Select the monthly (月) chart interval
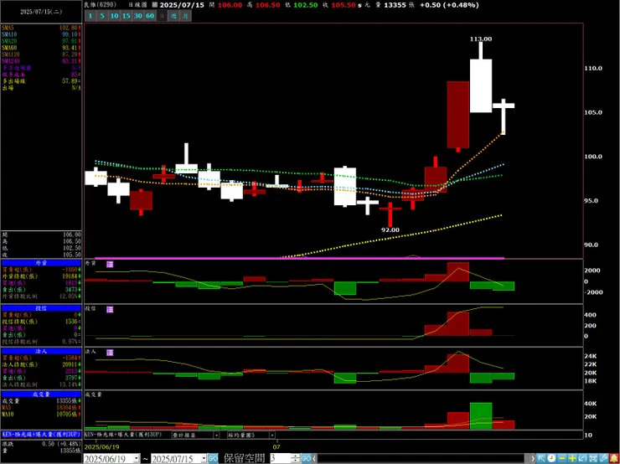Viewport: 620px width, 464px height. coord(186,16)
